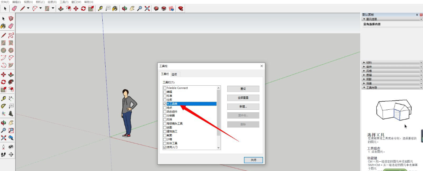Image resolution: width=423 pixels, height=171 pixels.
Task: Switch to the 选项 tab in dialog
Action: click(174, 74)
